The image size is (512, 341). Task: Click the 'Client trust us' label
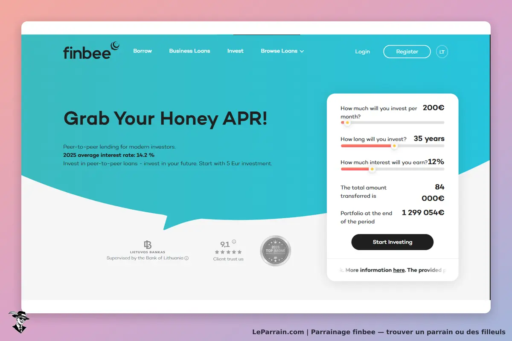point(228,259)
